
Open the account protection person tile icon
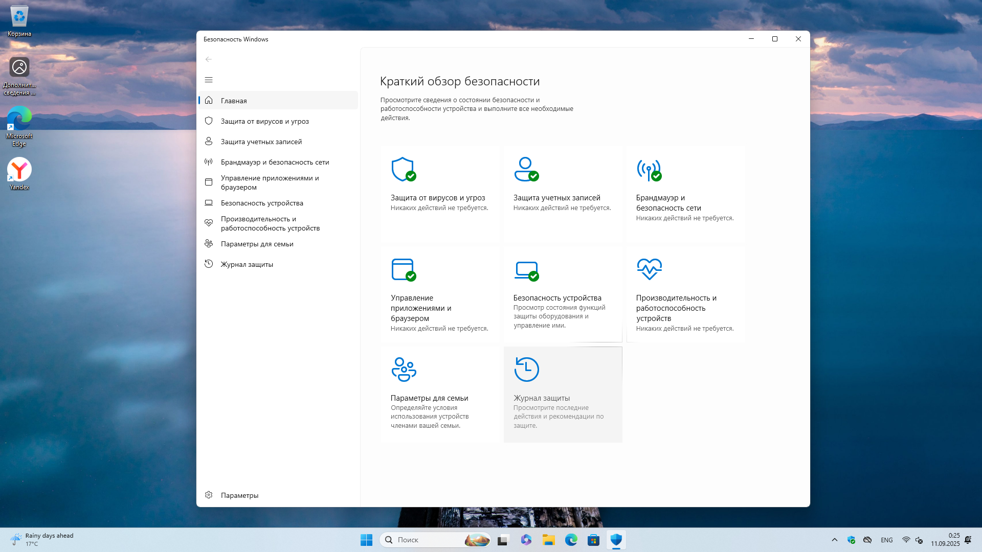click(526, 169)
